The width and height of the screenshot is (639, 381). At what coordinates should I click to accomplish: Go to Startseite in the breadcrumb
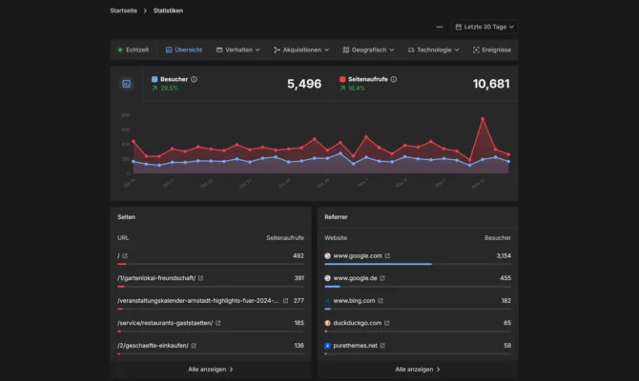(123, 10)
